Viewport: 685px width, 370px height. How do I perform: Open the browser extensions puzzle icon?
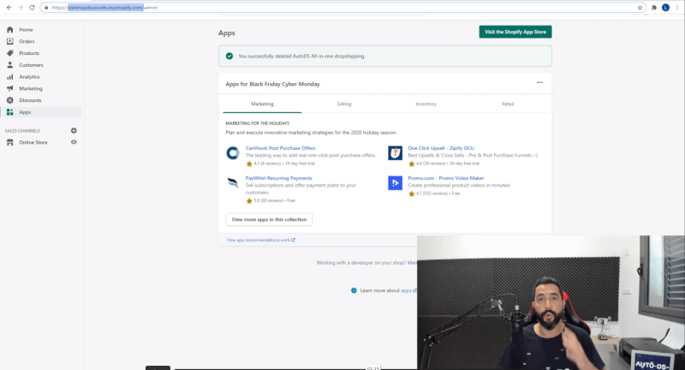pos(654,8)
